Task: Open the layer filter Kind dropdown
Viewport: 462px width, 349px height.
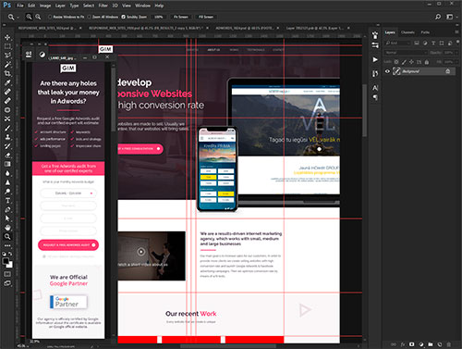Action: [x=397, y=43]
